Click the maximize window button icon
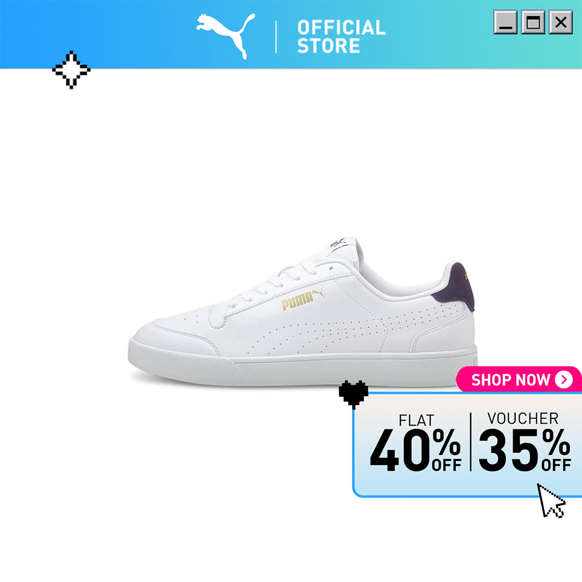 click(x=533, y=22)
